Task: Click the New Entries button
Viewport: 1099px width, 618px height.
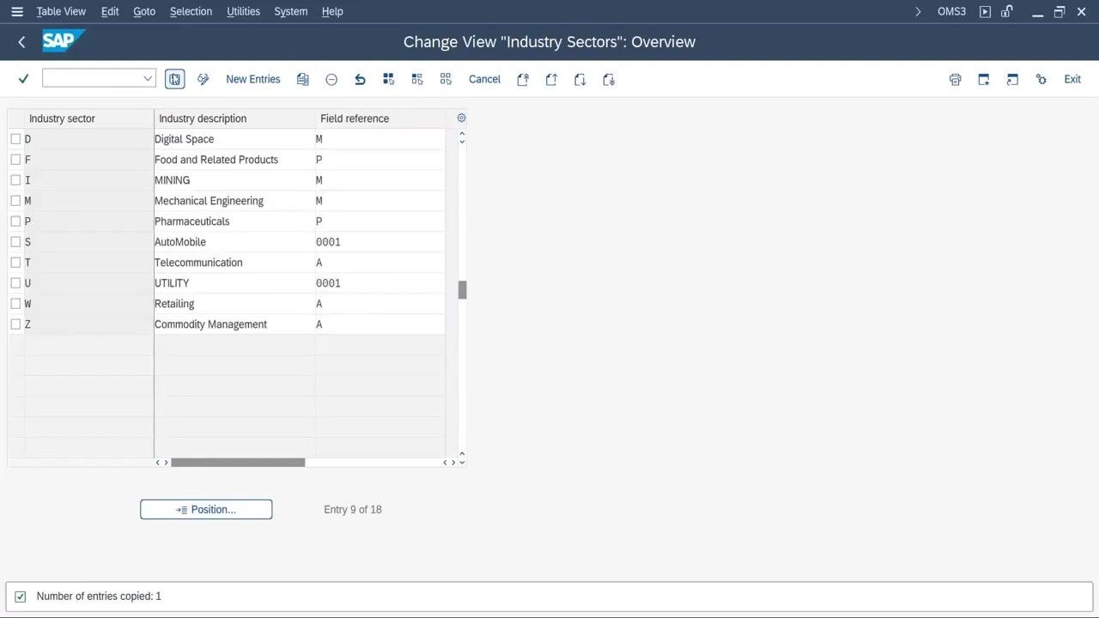Action: (x=253, y=79)
